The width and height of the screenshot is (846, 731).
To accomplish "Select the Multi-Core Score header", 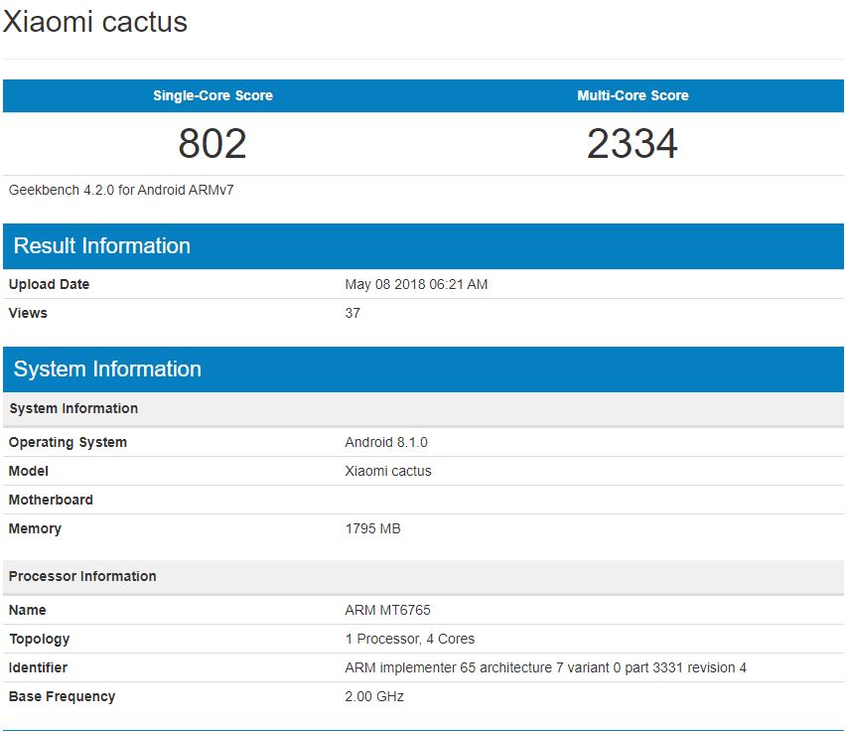I will (x=633, y=96).
